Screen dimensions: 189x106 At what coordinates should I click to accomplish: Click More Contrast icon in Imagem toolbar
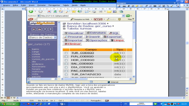click(128, 6)
